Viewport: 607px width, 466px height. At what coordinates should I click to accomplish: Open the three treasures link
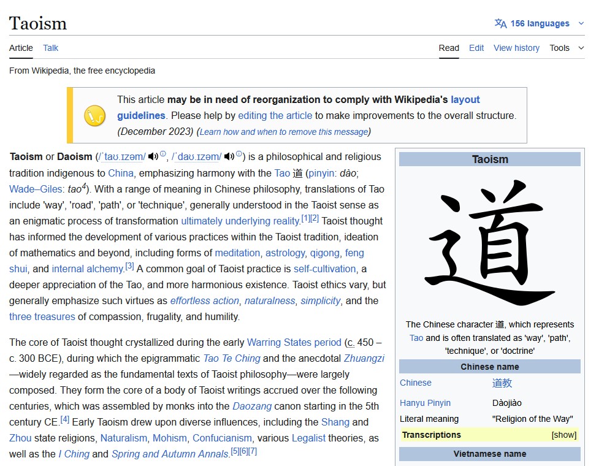(42, 316)
